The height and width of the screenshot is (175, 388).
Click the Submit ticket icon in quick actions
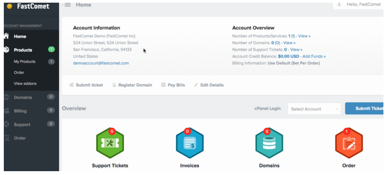point(72,85)
